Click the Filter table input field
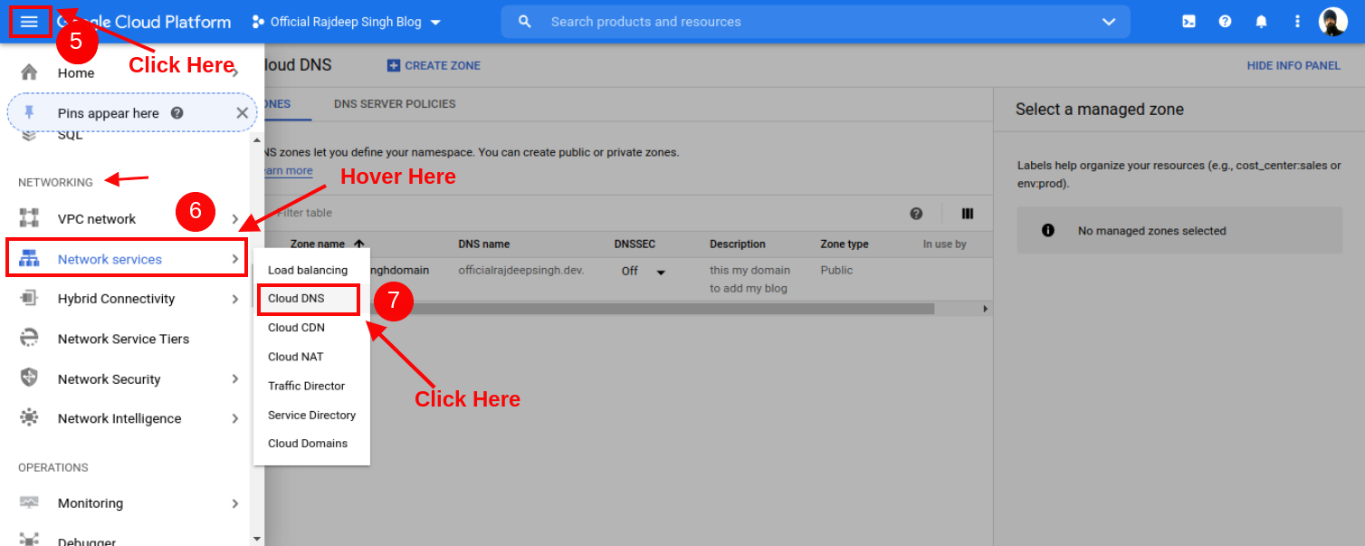The width and height of the screenshot is (1365, 546). [362, 213]
